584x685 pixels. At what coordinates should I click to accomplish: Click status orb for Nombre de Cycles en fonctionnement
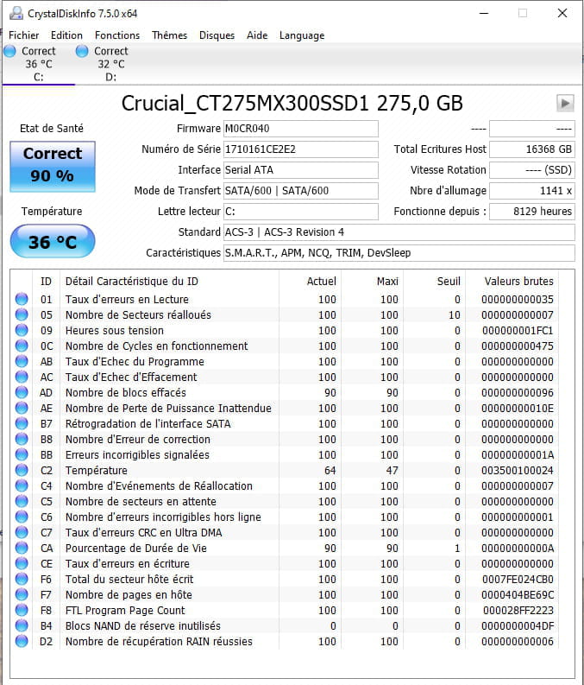point(22,346)
